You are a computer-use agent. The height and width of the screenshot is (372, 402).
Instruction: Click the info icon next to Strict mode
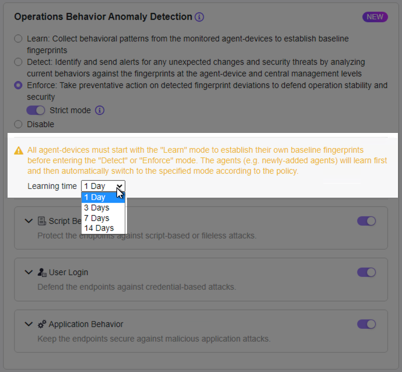click(x=100, y=110)
